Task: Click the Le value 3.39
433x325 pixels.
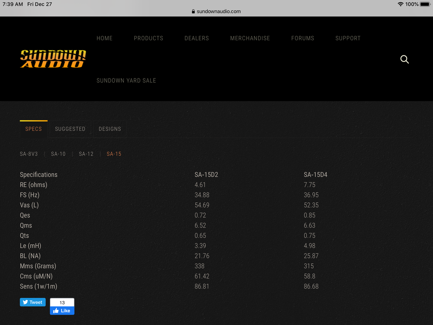Action: coord(200,246)
